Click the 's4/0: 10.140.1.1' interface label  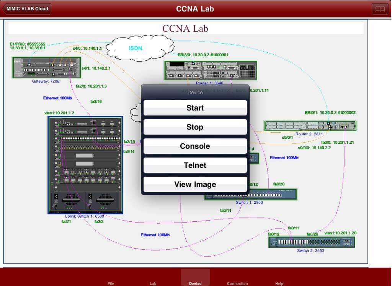(87, 48)
